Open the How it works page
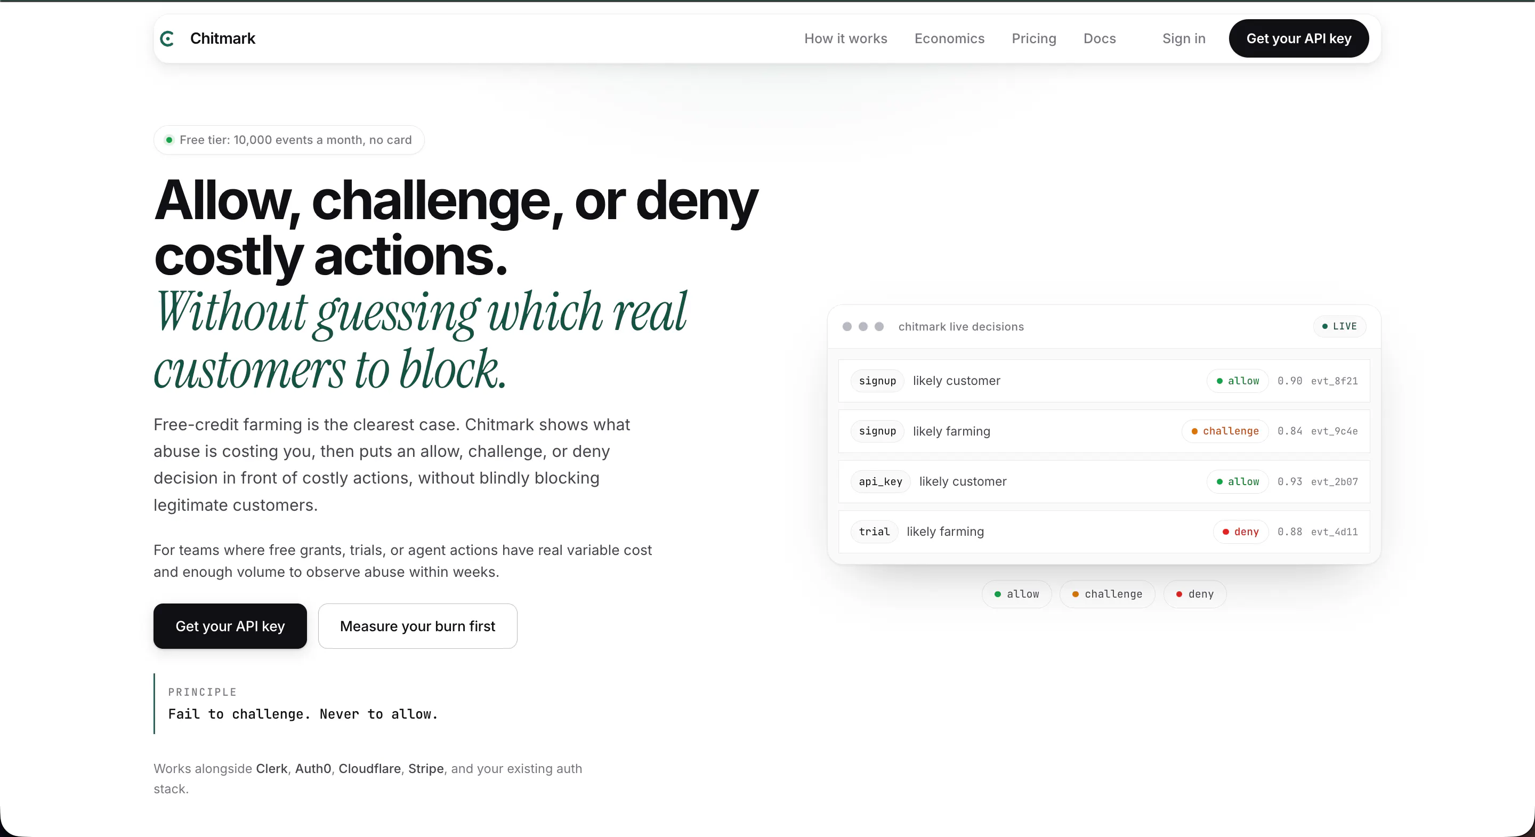This screenshot has width=1535, height=837. (x=845, y=39)
